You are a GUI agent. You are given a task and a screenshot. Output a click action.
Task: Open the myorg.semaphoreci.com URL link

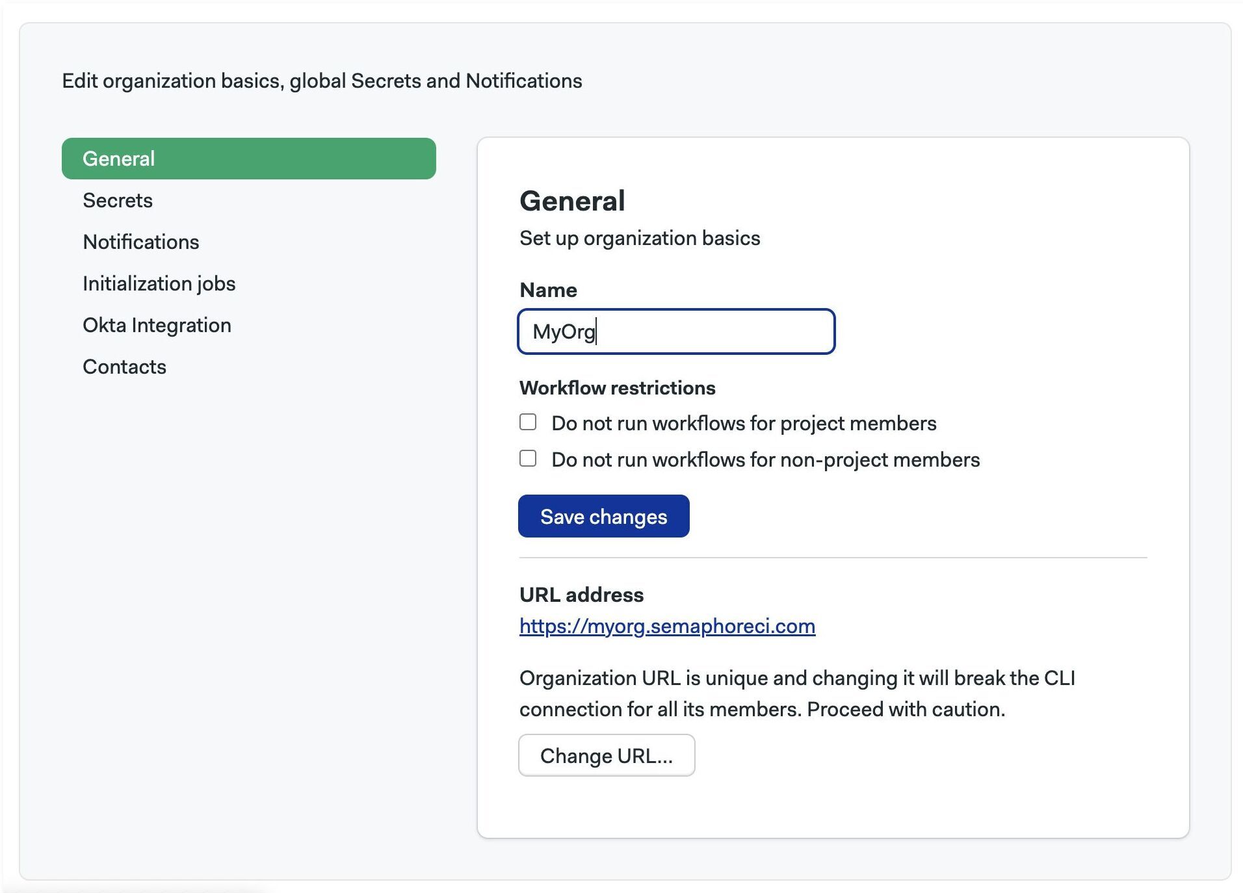pos(667,626)
